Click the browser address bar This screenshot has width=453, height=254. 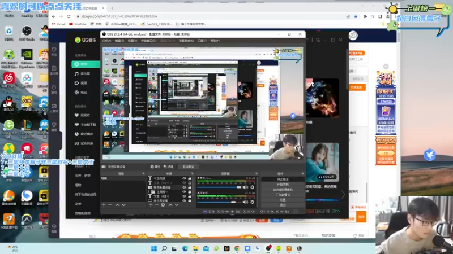pos(210,16)
